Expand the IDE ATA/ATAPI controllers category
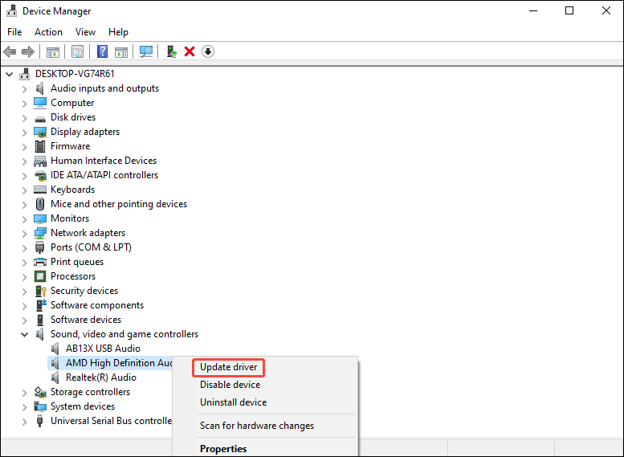 tap(25, 176)
